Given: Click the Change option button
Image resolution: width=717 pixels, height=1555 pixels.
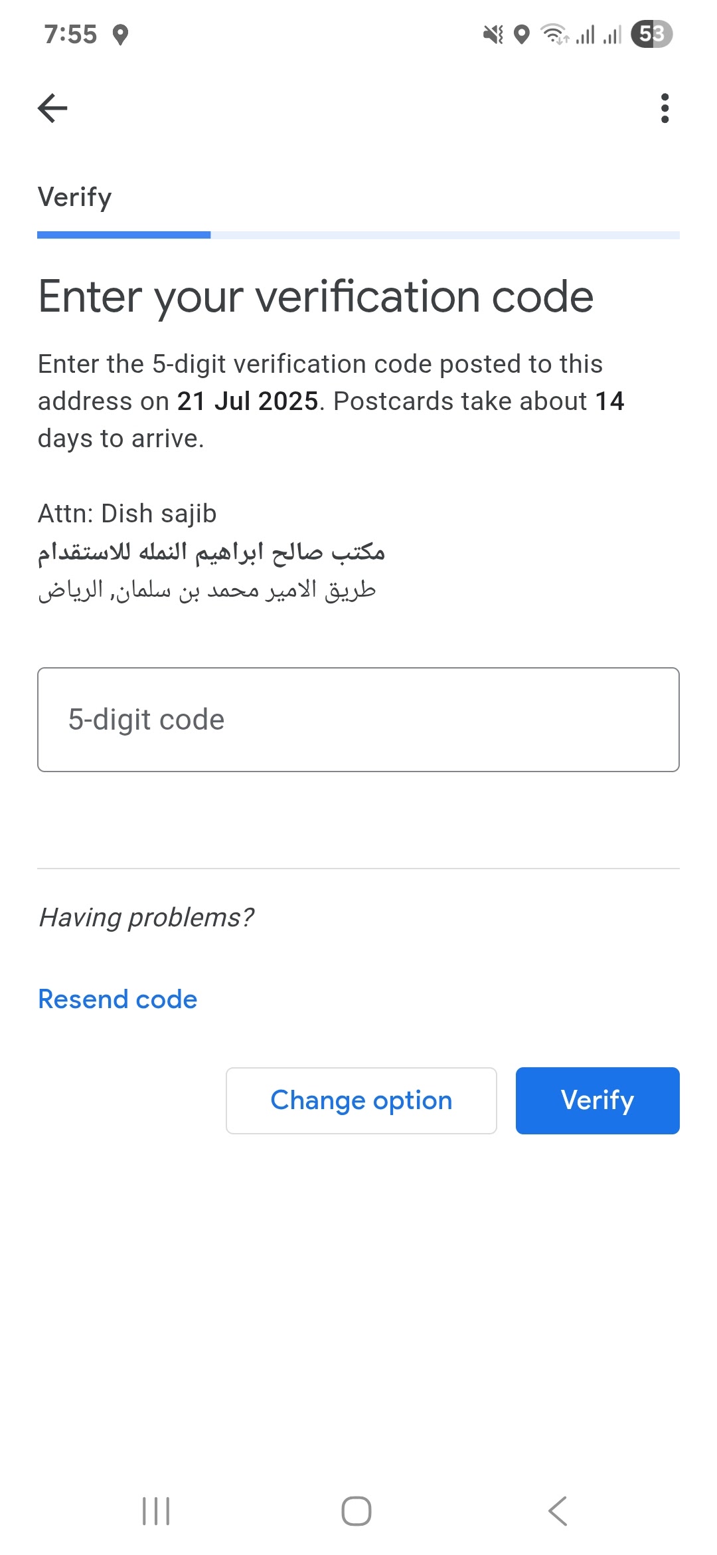Looking at the screenshot, I should click(x=361, y=1100).
